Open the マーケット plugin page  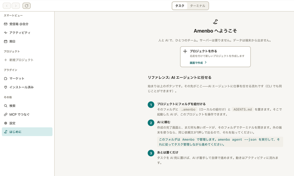[27, 79]
